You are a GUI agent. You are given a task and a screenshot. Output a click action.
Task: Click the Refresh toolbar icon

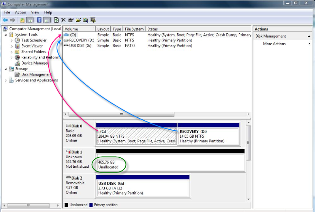56,20
